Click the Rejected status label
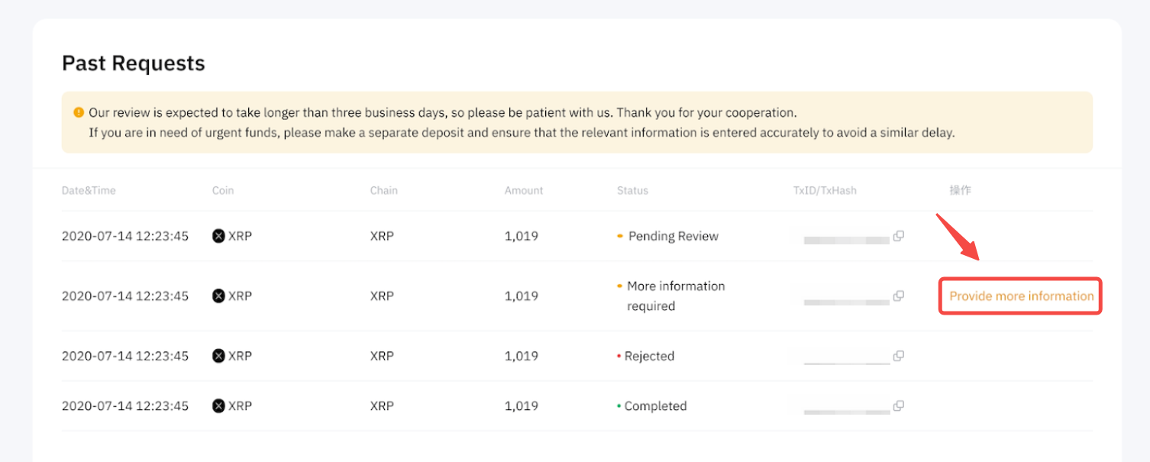The image size is (1150, 462). [649, 356]
